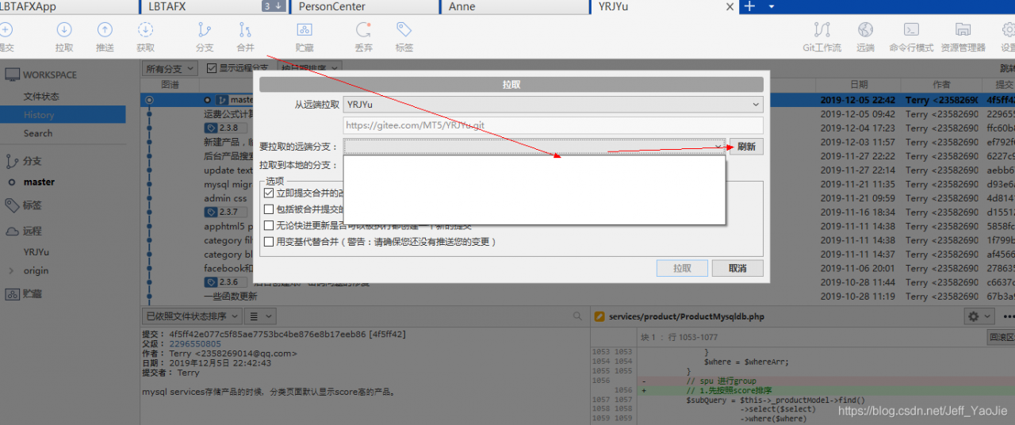Expand the origin remote in sidebar
The width and height of the screenshot is (1015, 425).
[x=10, y=270]
